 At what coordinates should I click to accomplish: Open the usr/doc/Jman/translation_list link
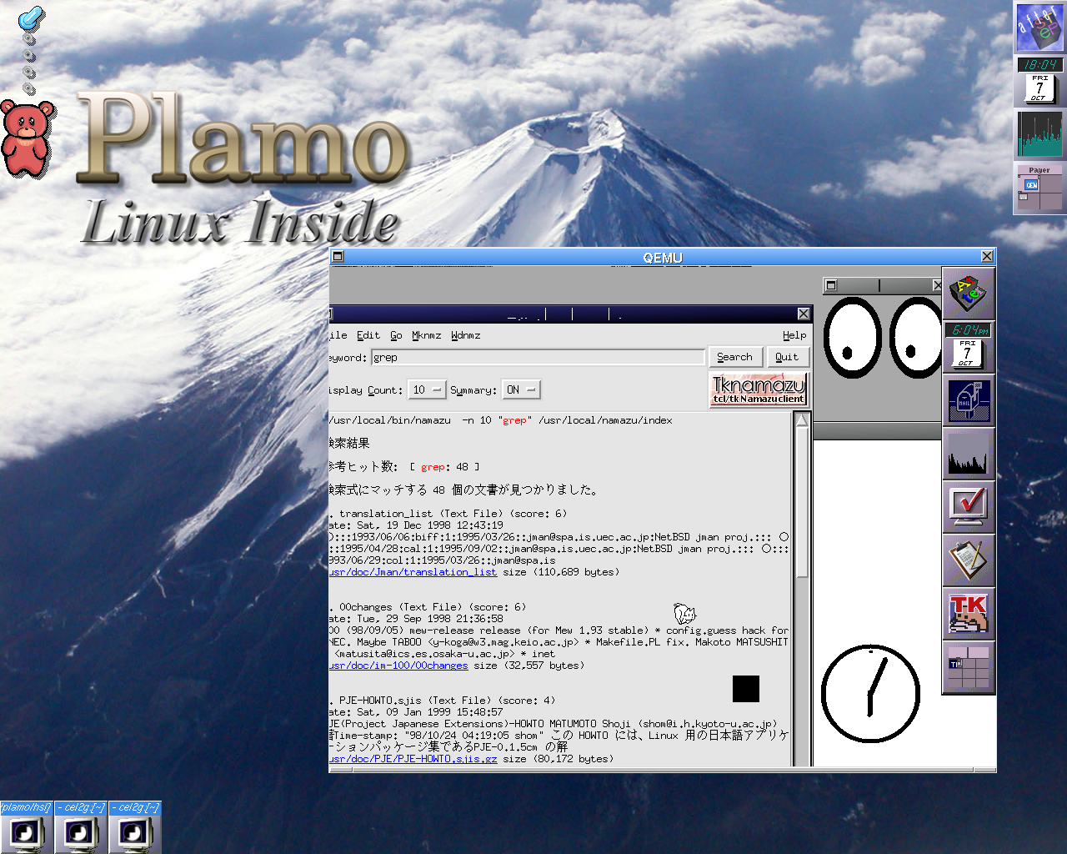pos(413,572)
